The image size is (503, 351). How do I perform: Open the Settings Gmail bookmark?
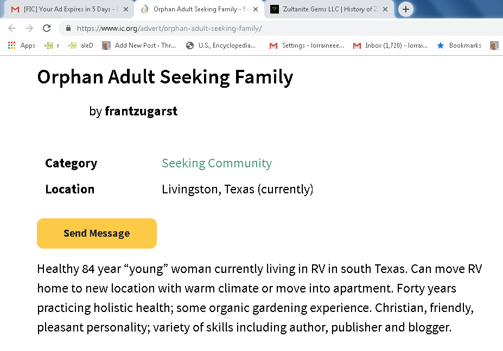click(307, 45)
